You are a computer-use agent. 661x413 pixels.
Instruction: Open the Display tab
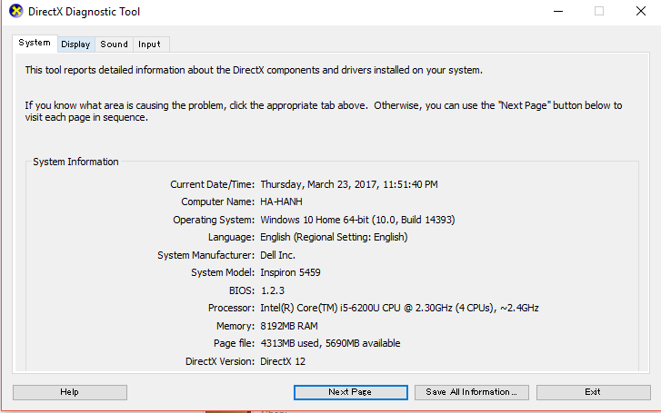tap(75, 44)
